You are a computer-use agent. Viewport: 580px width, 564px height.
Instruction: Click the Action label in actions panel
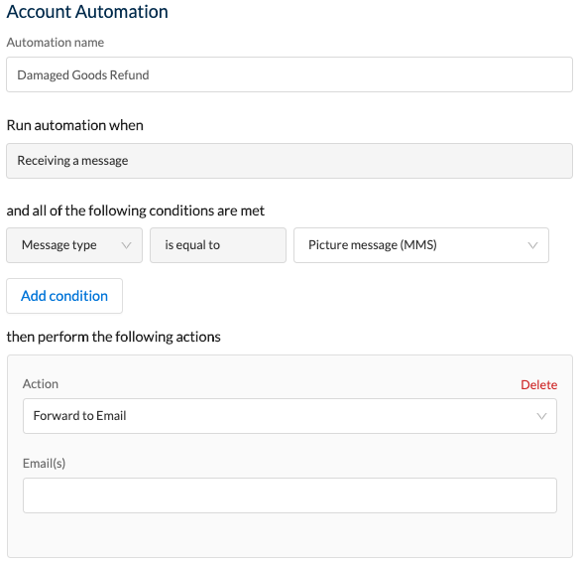coord(41,384)
